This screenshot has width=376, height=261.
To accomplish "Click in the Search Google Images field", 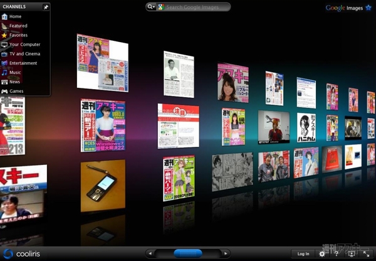I will click(194, 7).
